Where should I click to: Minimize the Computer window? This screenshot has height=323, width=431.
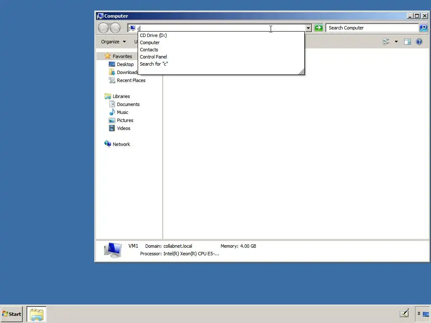(x=410, y=16)
